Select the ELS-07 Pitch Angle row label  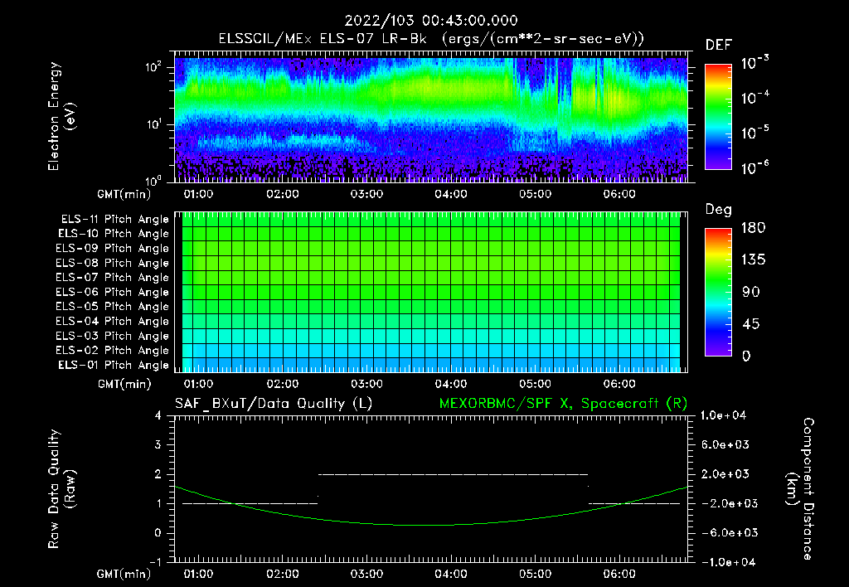tap(113, 277)
